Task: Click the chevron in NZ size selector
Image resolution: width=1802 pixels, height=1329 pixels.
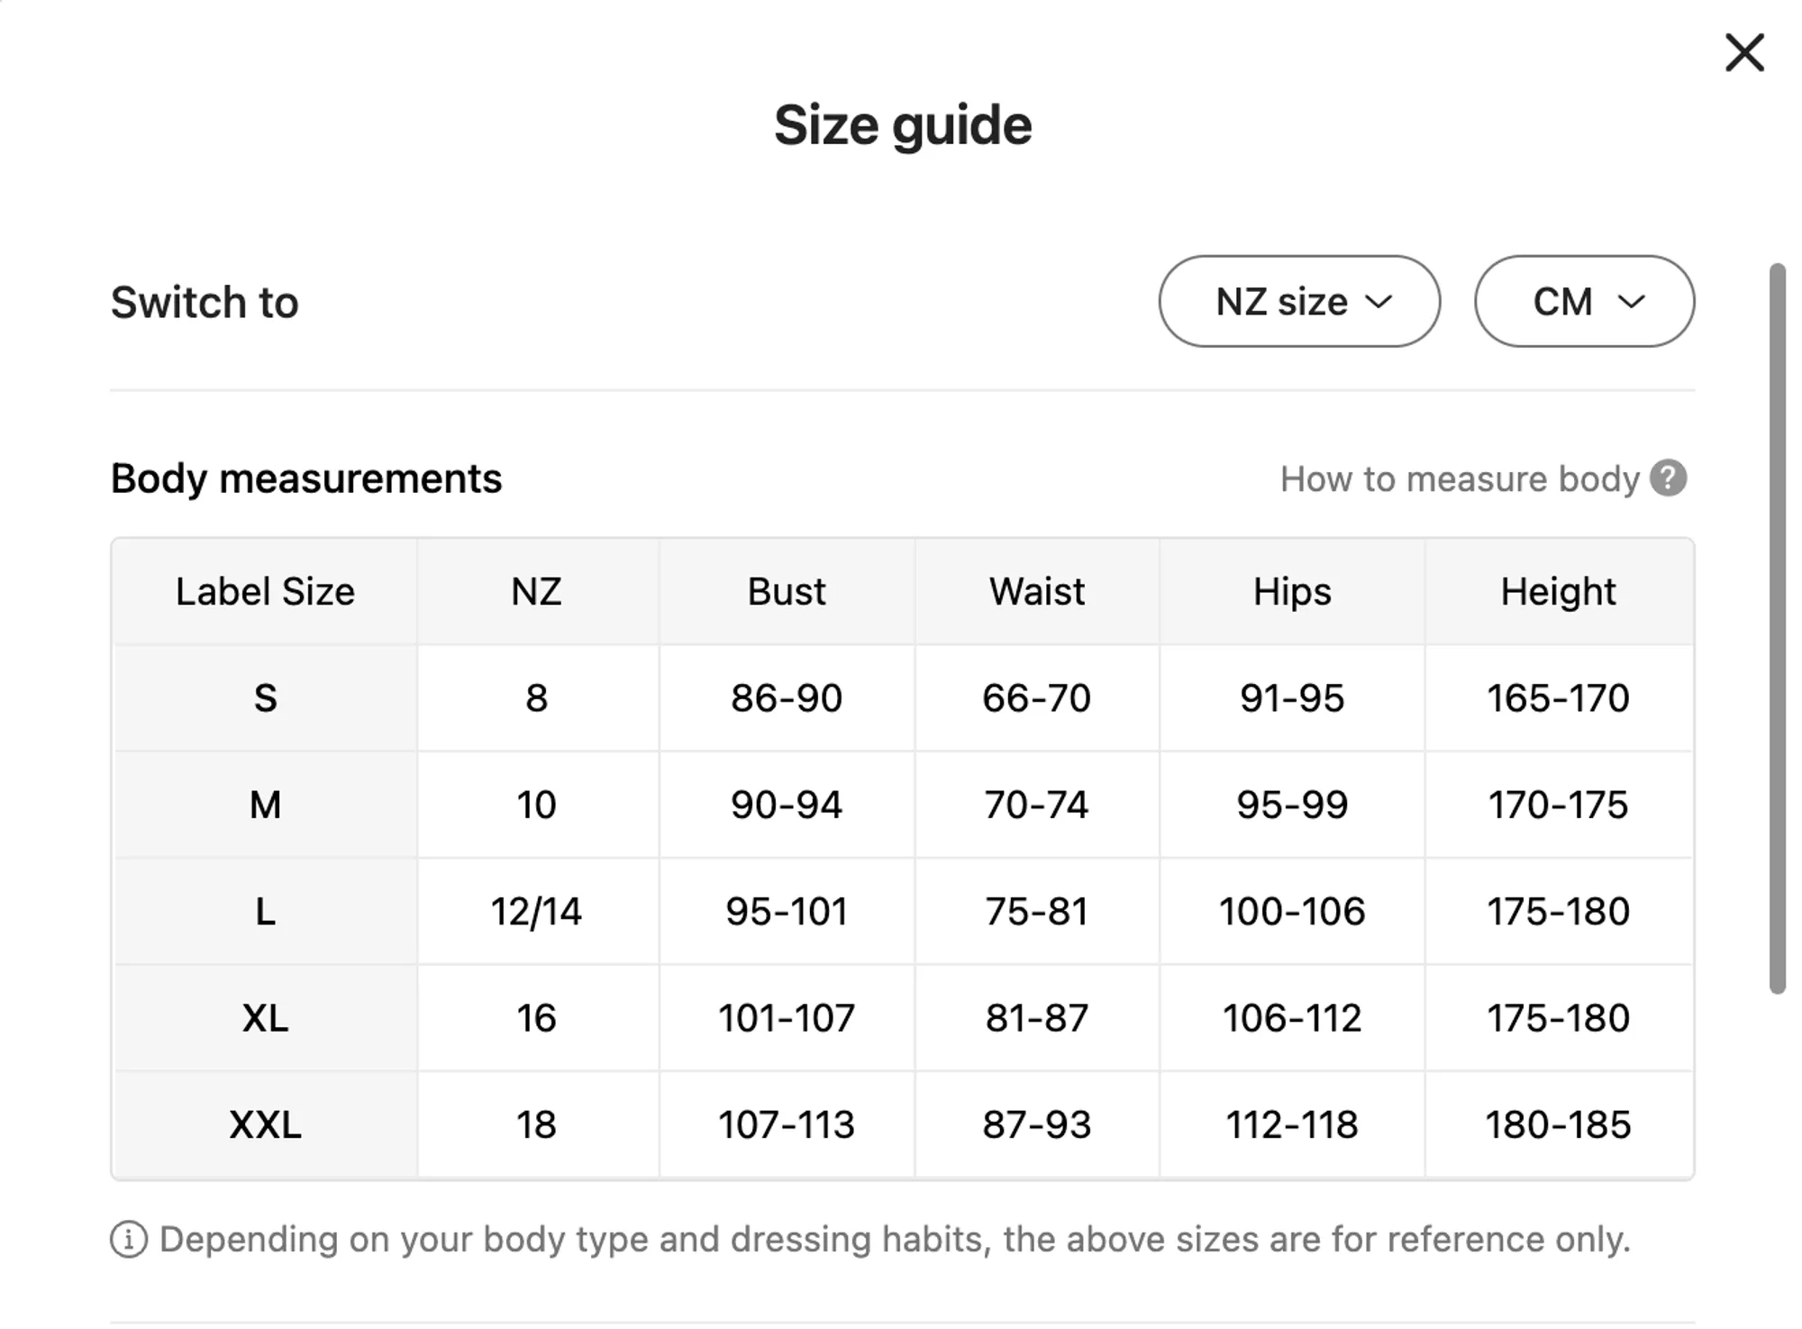Action: pos(1379,302)
